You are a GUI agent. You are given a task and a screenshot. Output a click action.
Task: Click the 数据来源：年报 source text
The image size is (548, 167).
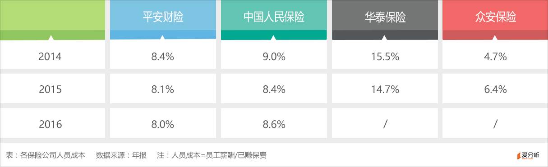(x=121, y=155)
